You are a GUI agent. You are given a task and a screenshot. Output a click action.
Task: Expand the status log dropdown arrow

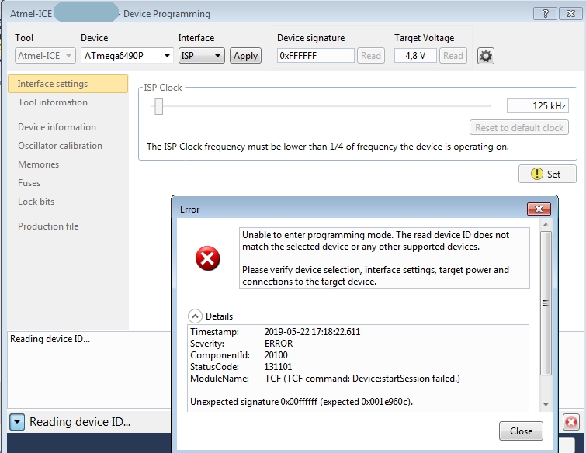tap(17, 422)
